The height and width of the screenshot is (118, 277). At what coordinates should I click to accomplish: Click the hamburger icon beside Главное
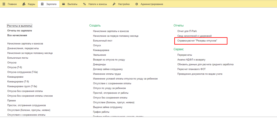coord(4,4)
